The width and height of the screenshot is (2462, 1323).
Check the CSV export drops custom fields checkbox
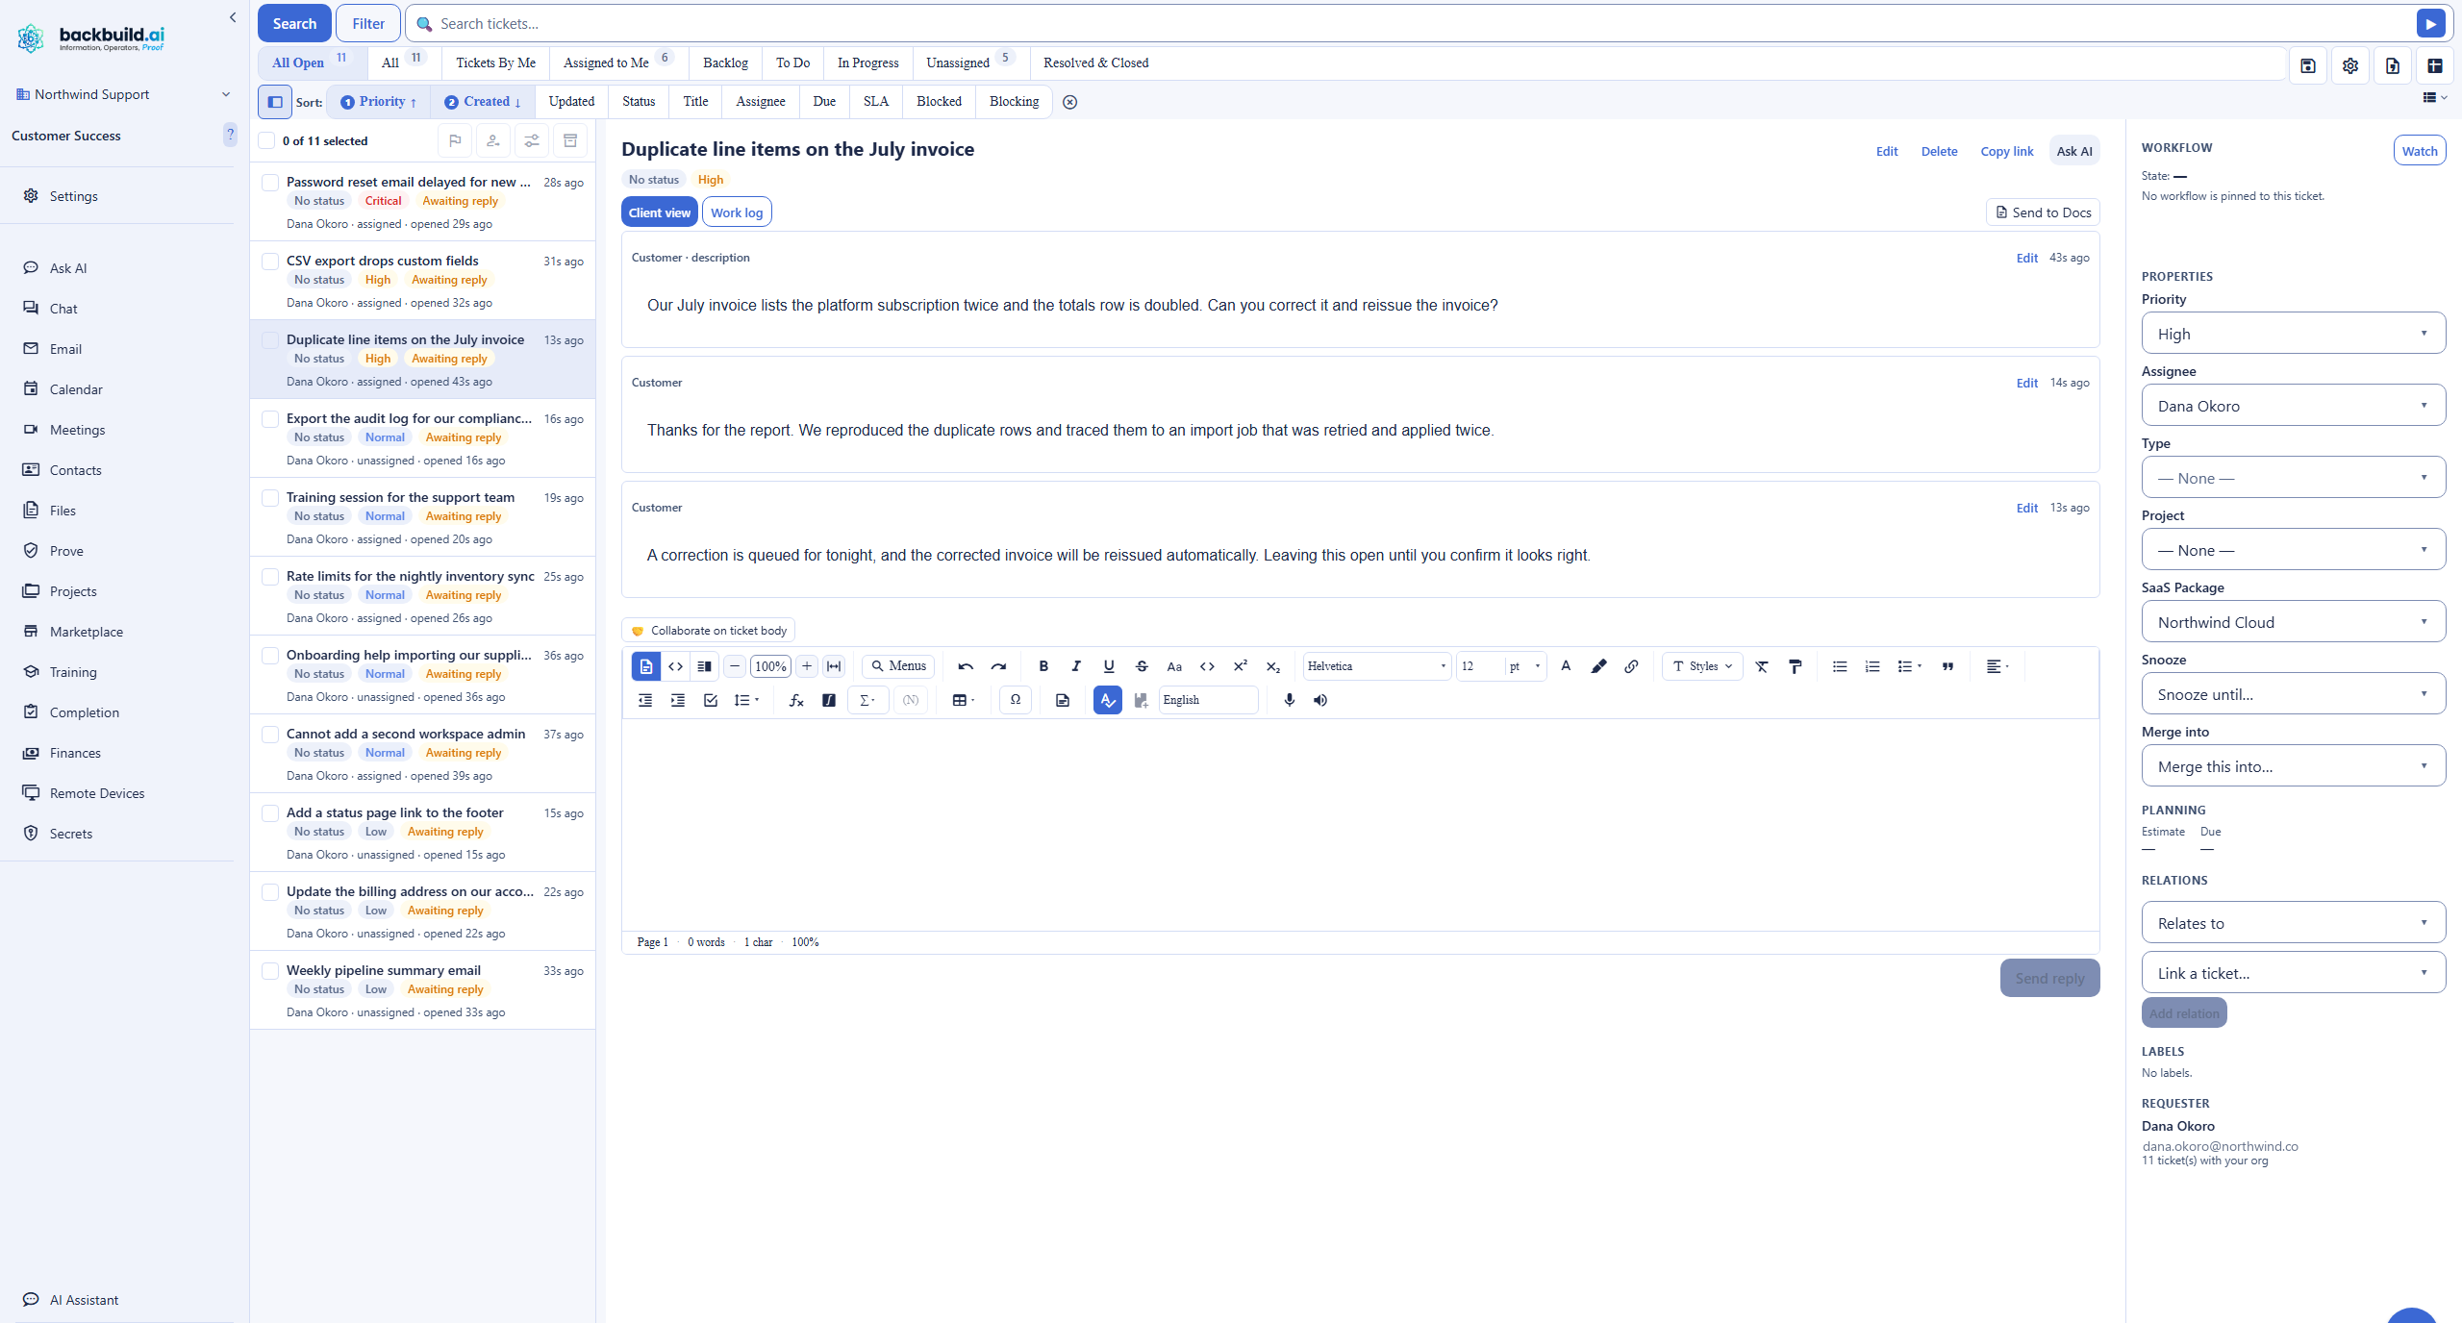pos(270,262)
